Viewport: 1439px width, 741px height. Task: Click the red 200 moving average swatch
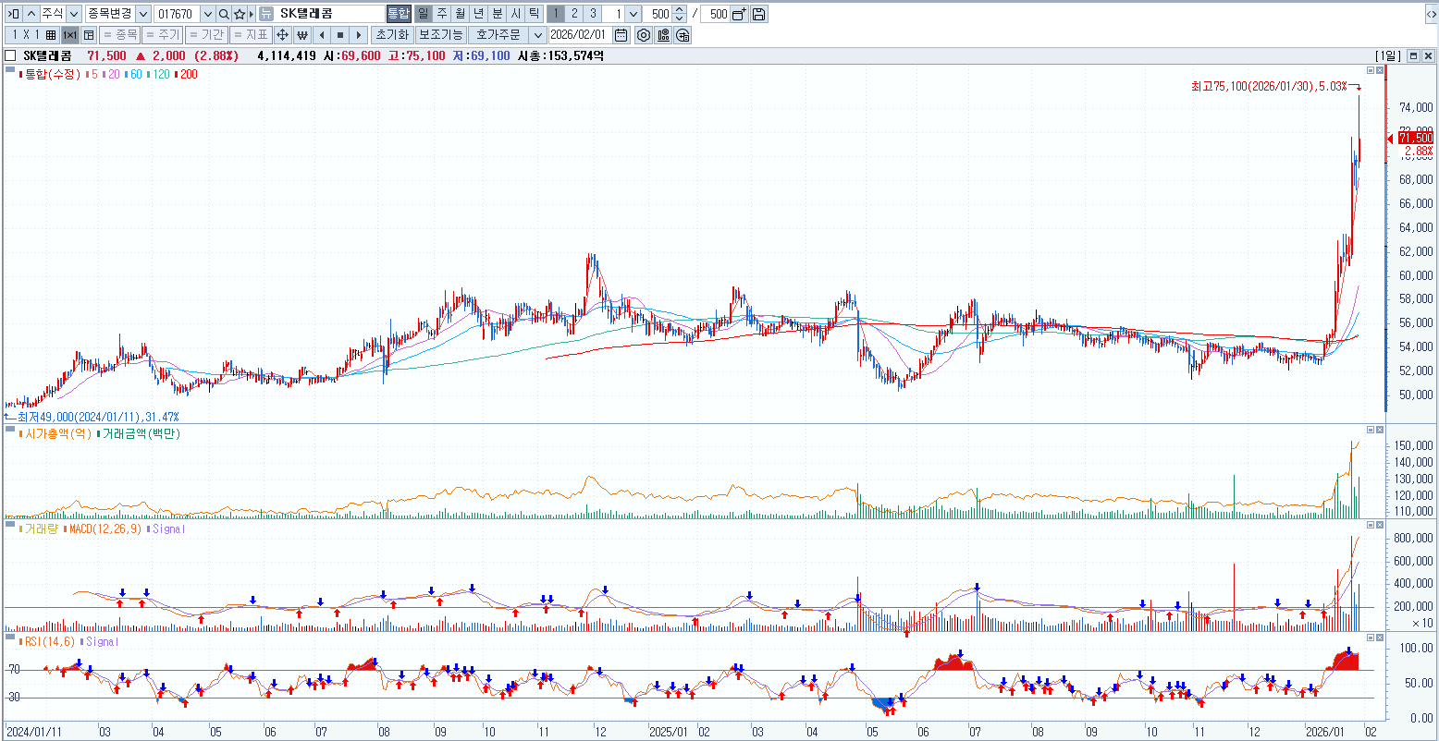click(177, 74)
